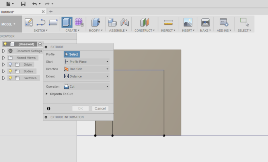Add a new tab with plus button
Viewport: 268px width, 162px height.
[51, 12]
